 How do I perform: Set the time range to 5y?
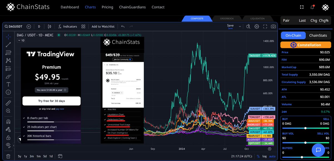(19, 156)
